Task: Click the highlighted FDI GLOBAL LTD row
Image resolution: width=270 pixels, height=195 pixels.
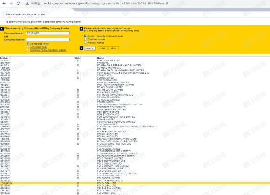Action: coord(135,183)
